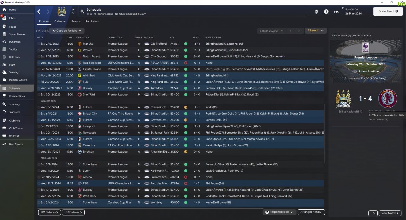Viewport: 406px width, 220px height.
Task: Open the Squad shirt icon
Action: [4, 27]
